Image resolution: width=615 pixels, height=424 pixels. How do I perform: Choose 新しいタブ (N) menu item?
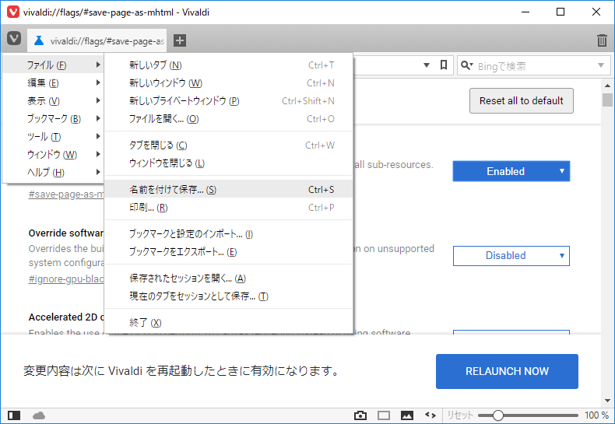tap(229, 65)
